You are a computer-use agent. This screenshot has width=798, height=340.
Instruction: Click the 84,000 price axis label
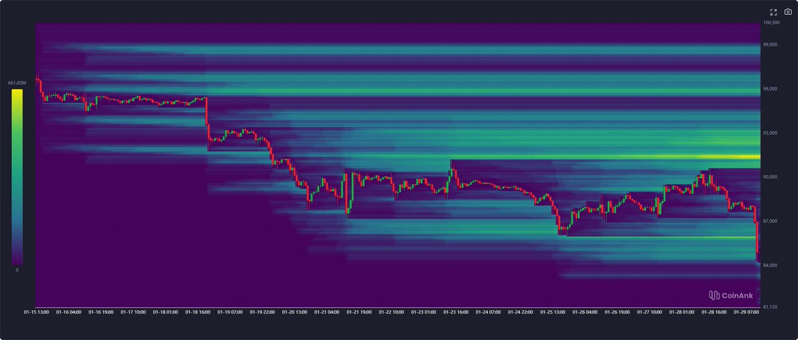770,265
